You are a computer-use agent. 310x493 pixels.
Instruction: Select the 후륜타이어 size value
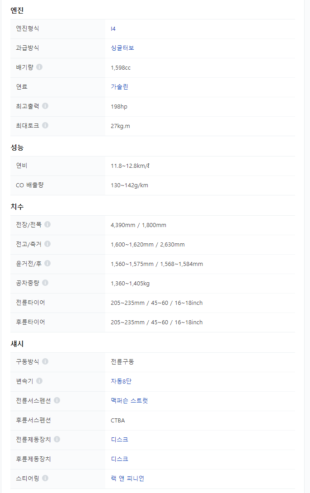(x=157, y=322)
